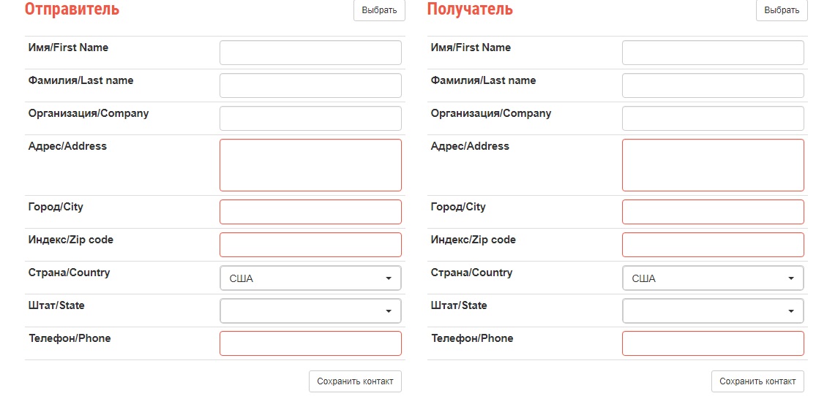Click into the sender Адрес/Address text area

(310, 165)
